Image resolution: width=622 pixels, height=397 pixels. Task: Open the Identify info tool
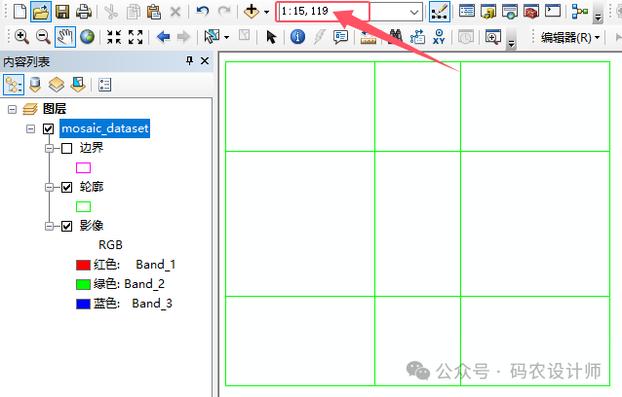[297, 37]
